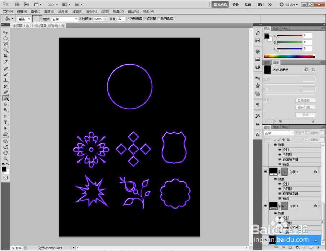Select the Zoom tool in toolbox
The height and width of the screenshot is (251, 326).
(6, 159)
